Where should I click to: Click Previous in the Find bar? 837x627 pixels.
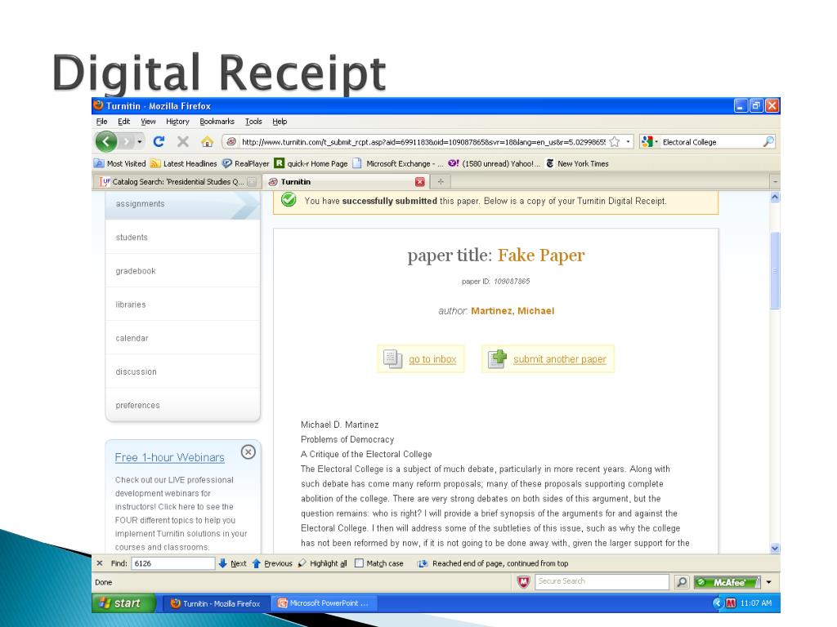click(x=272, y=563)
